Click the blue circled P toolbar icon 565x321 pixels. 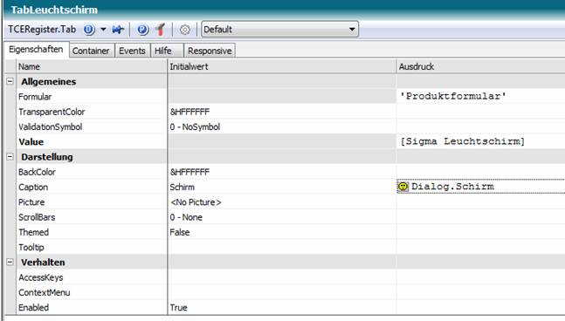click(x=142, y=30)
